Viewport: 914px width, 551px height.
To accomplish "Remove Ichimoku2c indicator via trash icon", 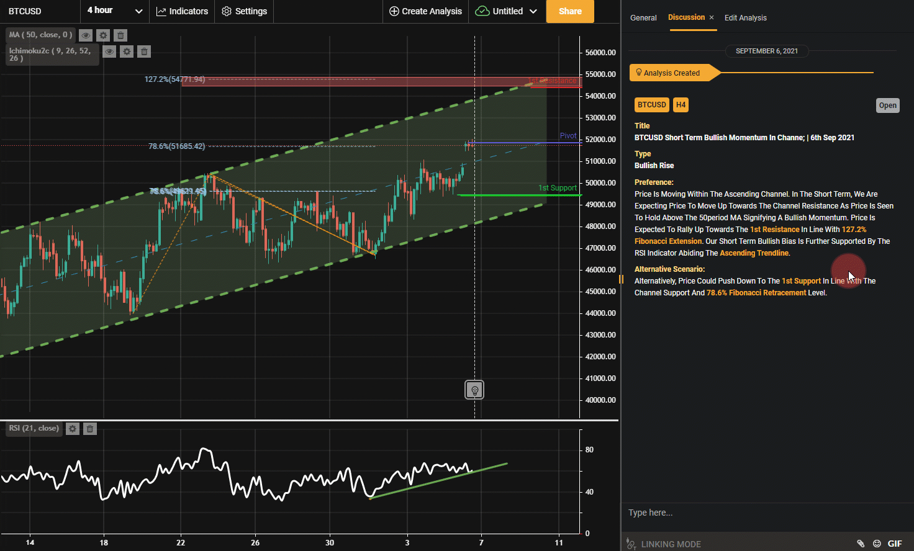I will pyautogui.click(x=144, y=52).
